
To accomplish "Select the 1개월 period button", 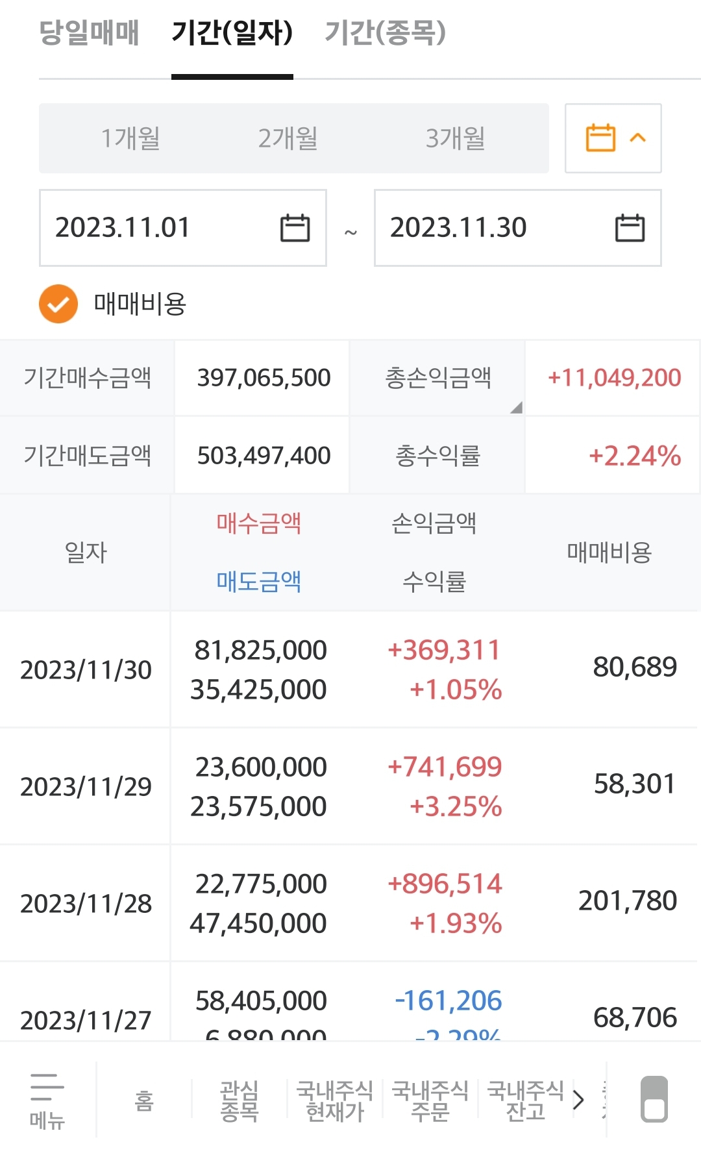I will click(130, 138).
